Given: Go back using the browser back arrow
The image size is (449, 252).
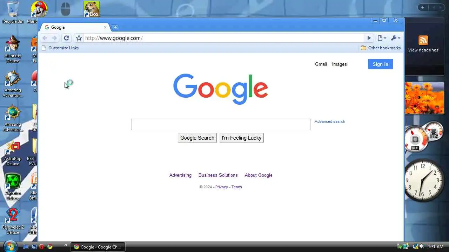Looking at the screenshot, I should (x=45, y=38).
